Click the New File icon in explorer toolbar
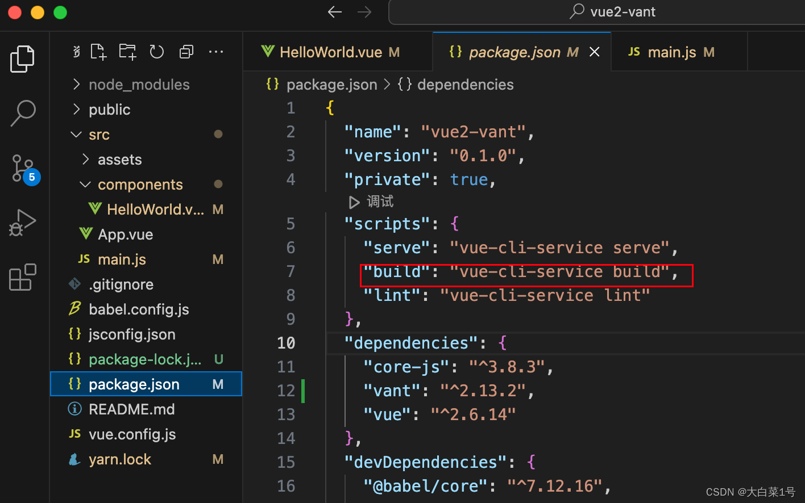This screenshot has height=503, width=805. point(99,52)
